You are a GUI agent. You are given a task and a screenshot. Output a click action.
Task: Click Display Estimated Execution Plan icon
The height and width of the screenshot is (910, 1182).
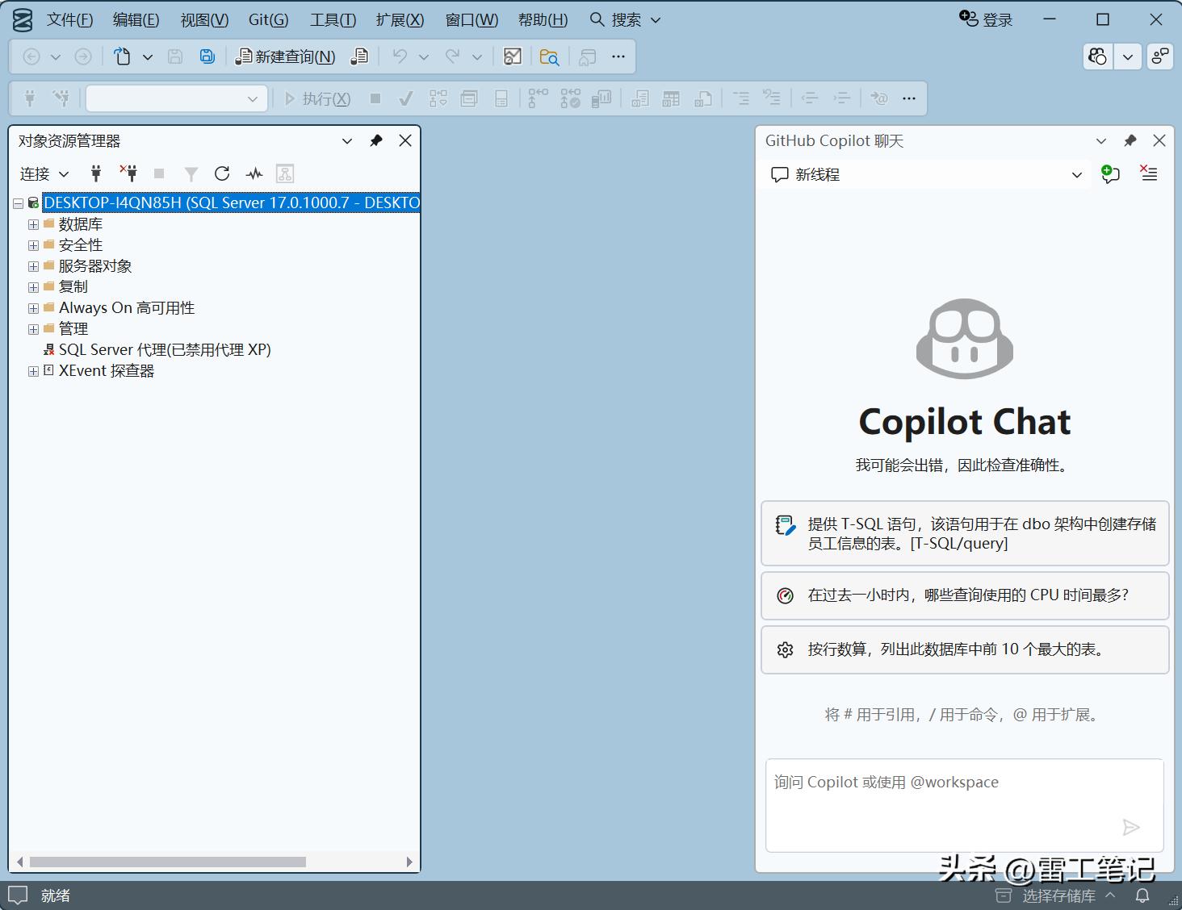click(438, 98)
